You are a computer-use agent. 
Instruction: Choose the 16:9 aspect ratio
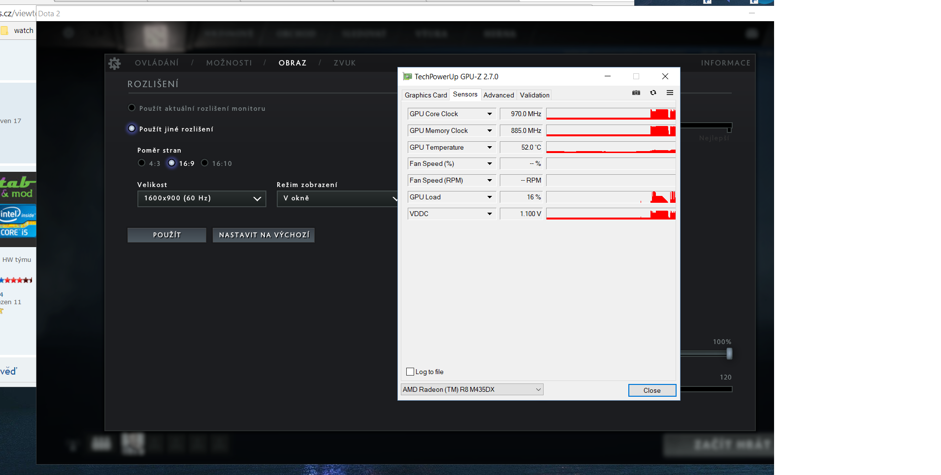tap(171, 163)
